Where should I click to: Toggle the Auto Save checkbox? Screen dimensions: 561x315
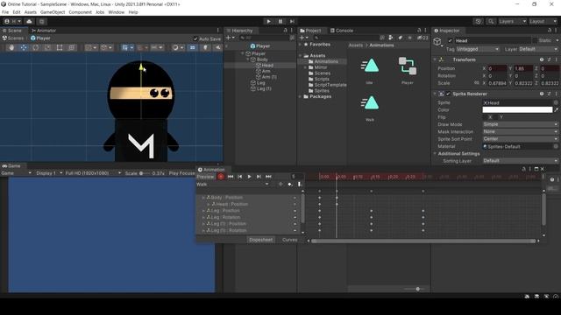point(195,38)
